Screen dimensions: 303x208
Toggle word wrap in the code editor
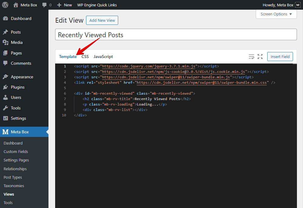(x=251, y=57)
